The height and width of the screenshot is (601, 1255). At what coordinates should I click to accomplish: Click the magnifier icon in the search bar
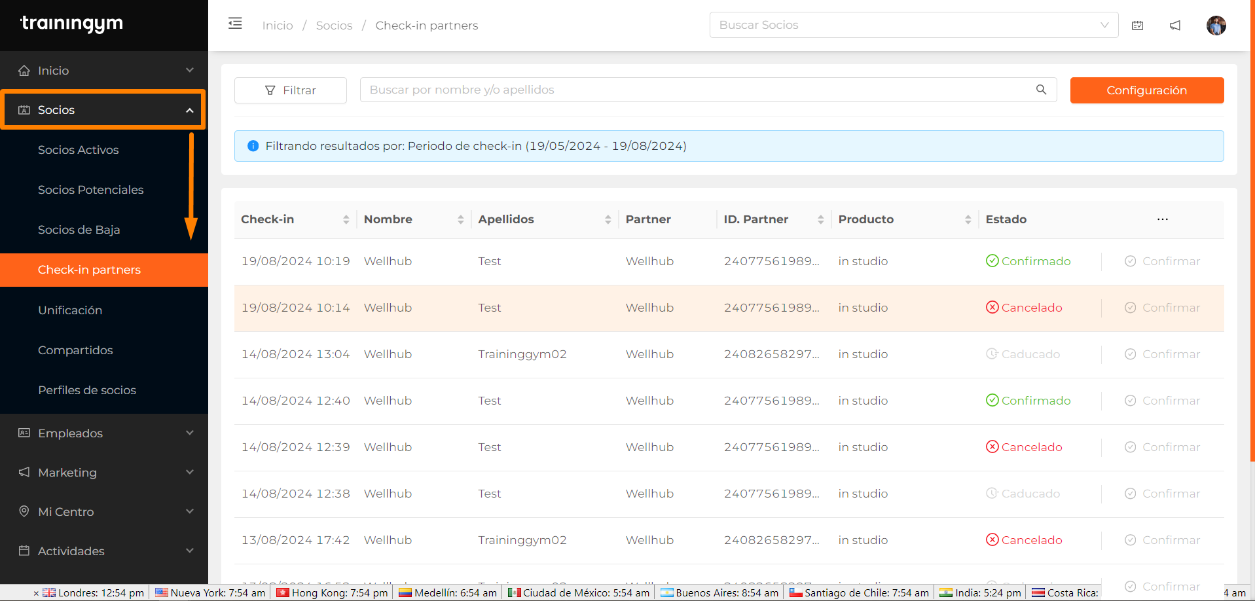(1040, 90)
